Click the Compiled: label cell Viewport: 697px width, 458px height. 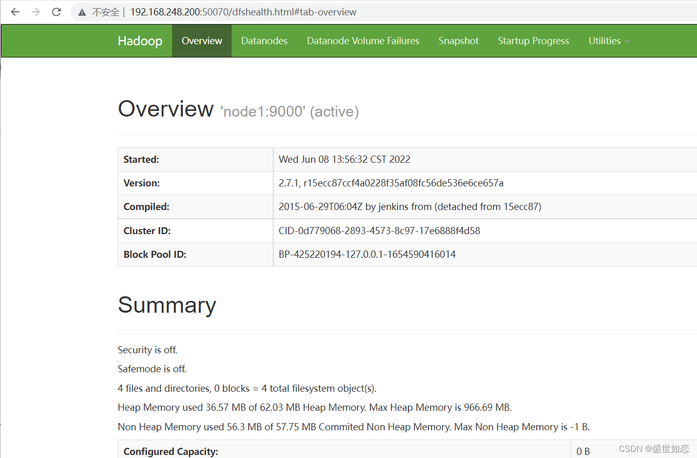pyautogui.click(x=195, y=207)
